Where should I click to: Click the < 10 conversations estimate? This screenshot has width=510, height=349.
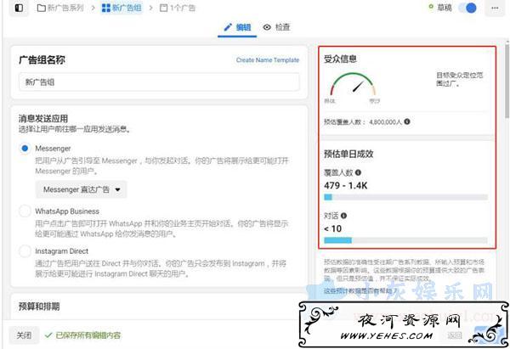coord(332,228)
